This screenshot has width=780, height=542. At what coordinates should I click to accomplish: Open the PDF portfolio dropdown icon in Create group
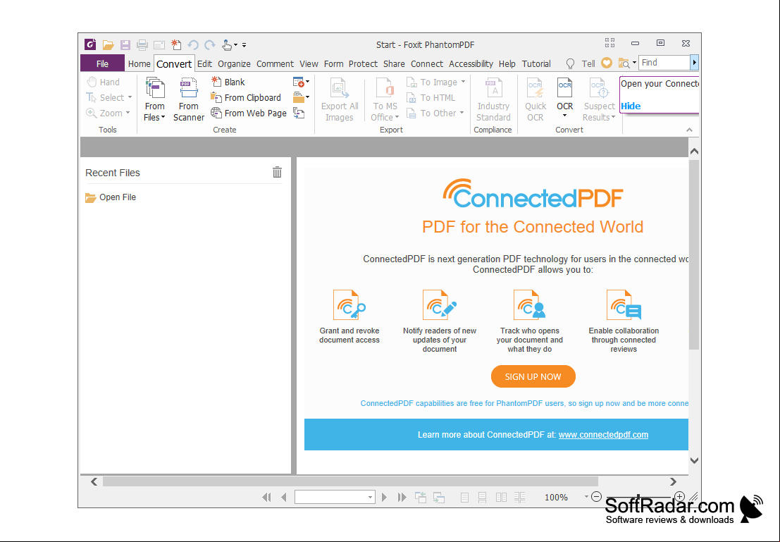302,97
